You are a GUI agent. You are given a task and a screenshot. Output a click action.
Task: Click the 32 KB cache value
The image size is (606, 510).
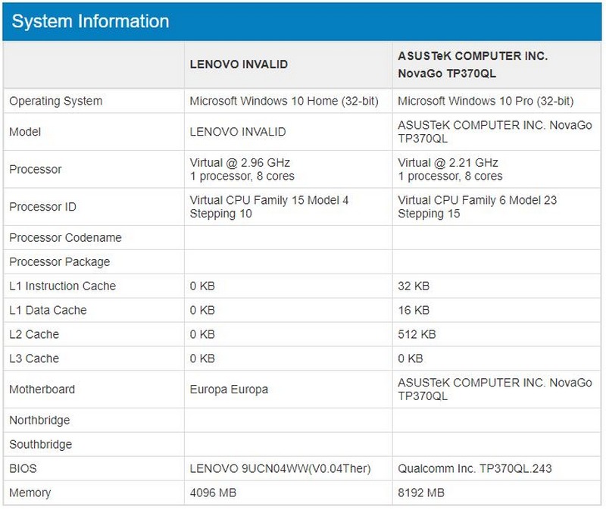414,286
